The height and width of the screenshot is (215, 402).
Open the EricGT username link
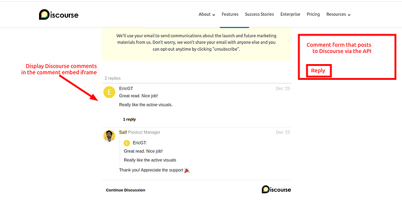coord(126,89)
